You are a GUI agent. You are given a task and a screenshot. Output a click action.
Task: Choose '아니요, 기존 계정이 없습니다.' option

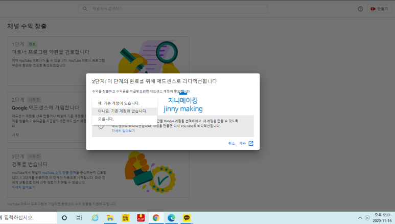pos(125,111)
